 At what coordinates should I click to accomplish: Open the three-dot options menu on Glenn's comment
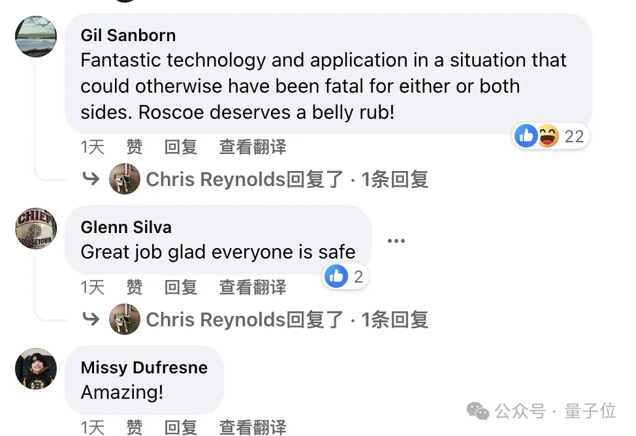pos(396,240)
